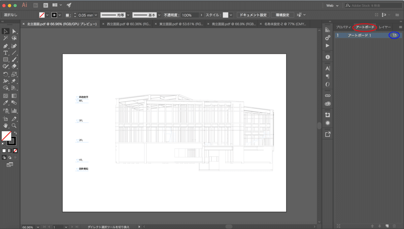Open the arrange documents dropdown
404x229 pixels.
coord(57,5)
